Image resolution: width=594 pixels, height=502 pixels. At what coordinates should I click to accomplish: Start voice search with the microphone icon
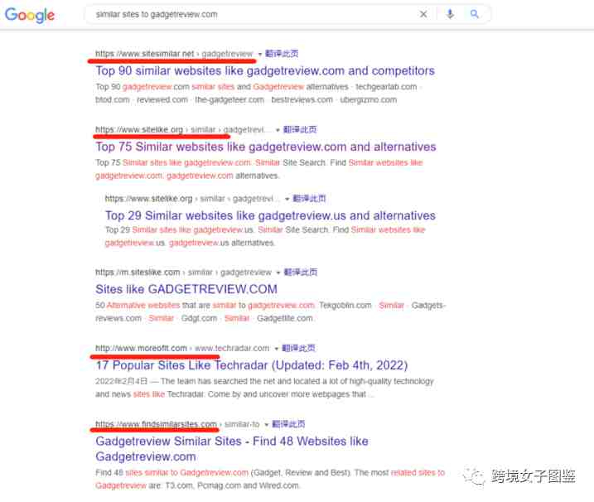[x=450, y=14]
